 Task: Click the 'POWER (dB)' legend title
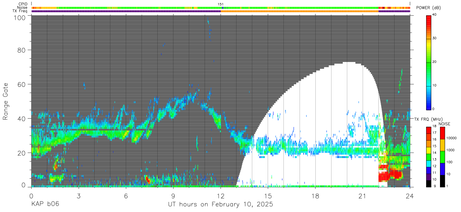pyautogui.click(x=429, y=8)
